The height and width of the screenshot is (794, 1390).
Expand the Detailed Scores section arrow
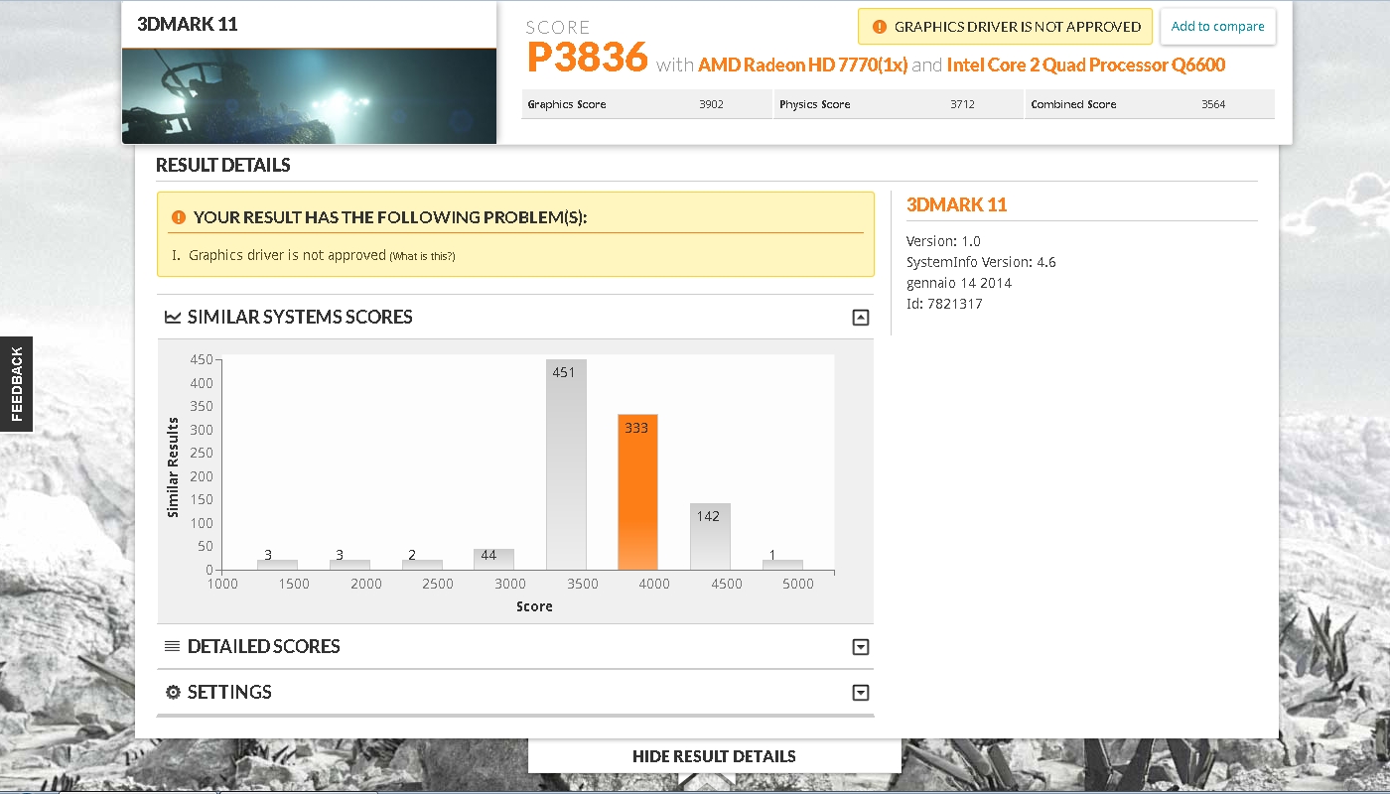861,647
